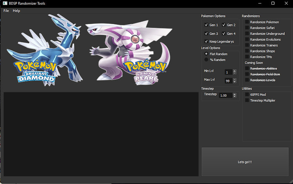Click the Max Lvl value field
293x184 pixels.
point(229,81)
